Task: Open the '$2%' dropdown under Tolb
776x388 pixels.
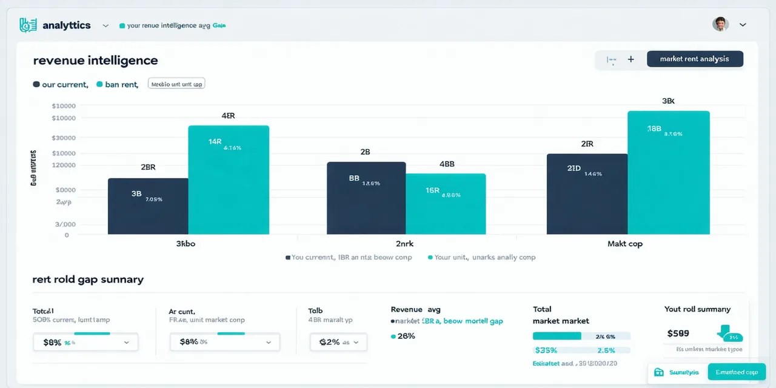Action: point(338,342)
